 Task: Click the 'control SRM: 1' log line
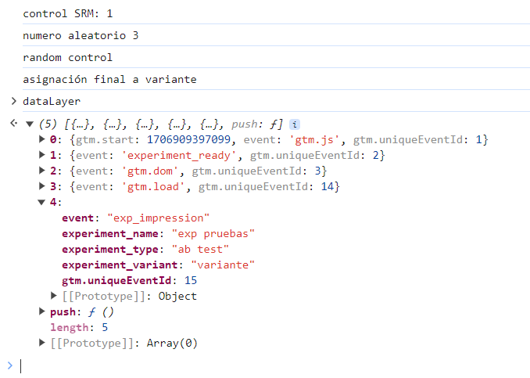point(67,13)
